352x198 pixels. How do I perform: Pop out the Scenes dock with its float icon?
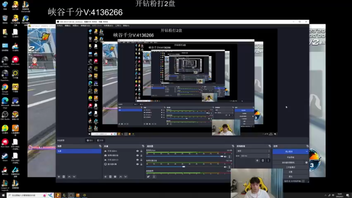[100, 146]
